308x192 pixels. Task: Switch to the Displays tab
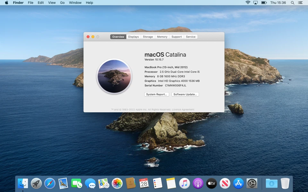pos(133,36)
